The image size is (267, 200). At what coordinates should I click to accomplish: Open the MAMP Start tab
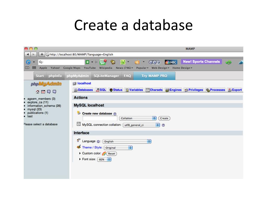40,76
